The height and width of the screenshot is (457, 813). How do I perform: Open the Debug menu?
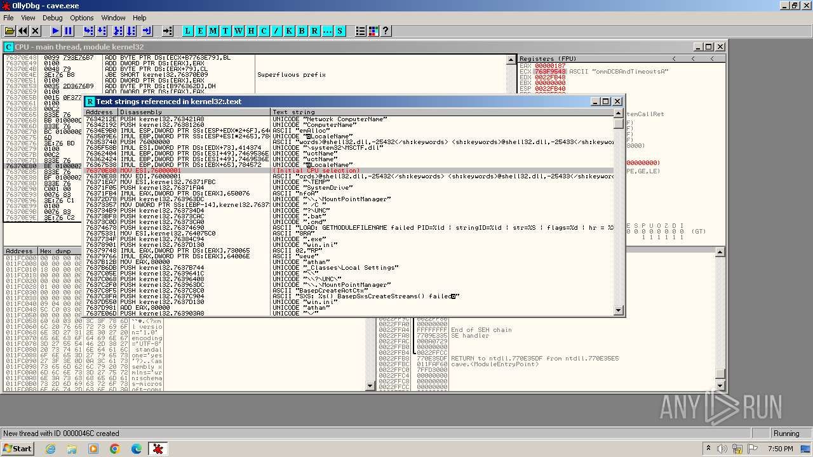(x=52, y=18)
